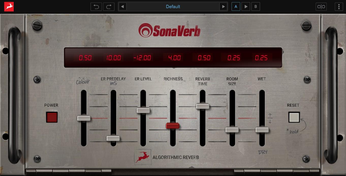
Task: Click the Undo arrow icon
Action: click(x=96, y=7)
